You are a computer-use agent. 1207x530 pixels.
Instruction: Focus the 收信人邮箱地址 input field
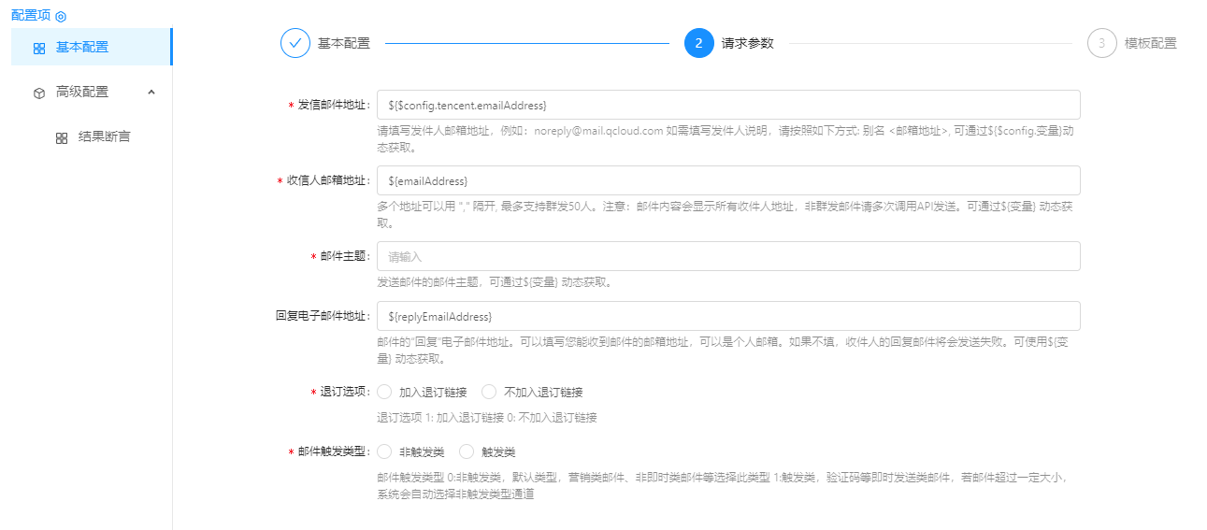727,180
